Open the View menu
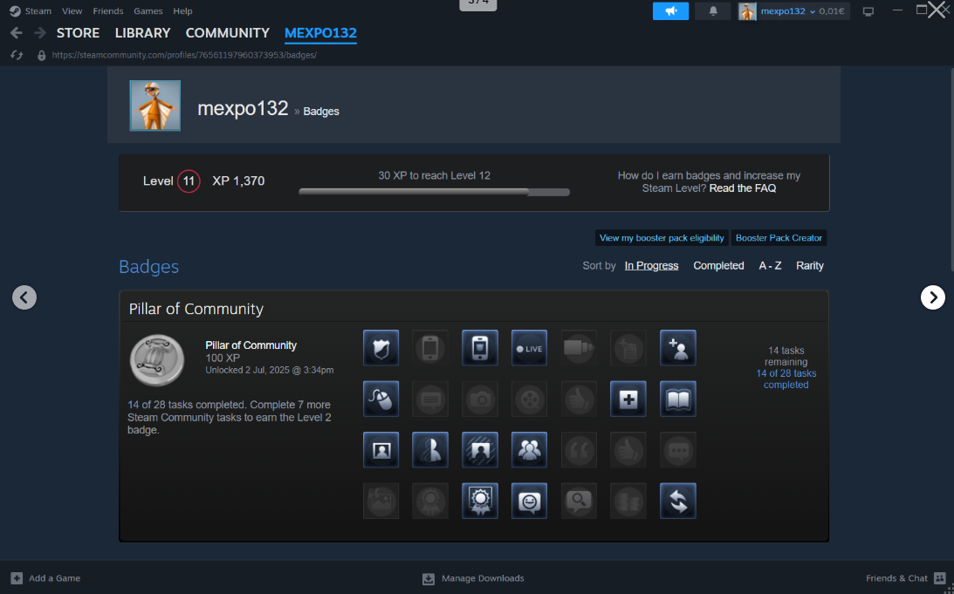 [72, 11]
